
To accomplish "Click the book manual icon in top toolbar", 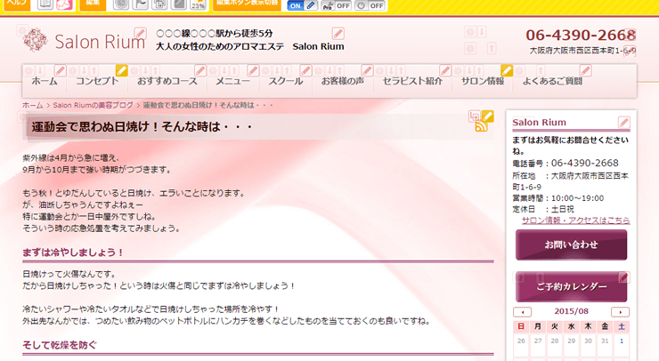I will tap(45, 4).
